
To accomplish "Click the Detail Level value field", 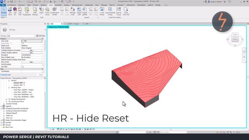I will tap(32, 45).
